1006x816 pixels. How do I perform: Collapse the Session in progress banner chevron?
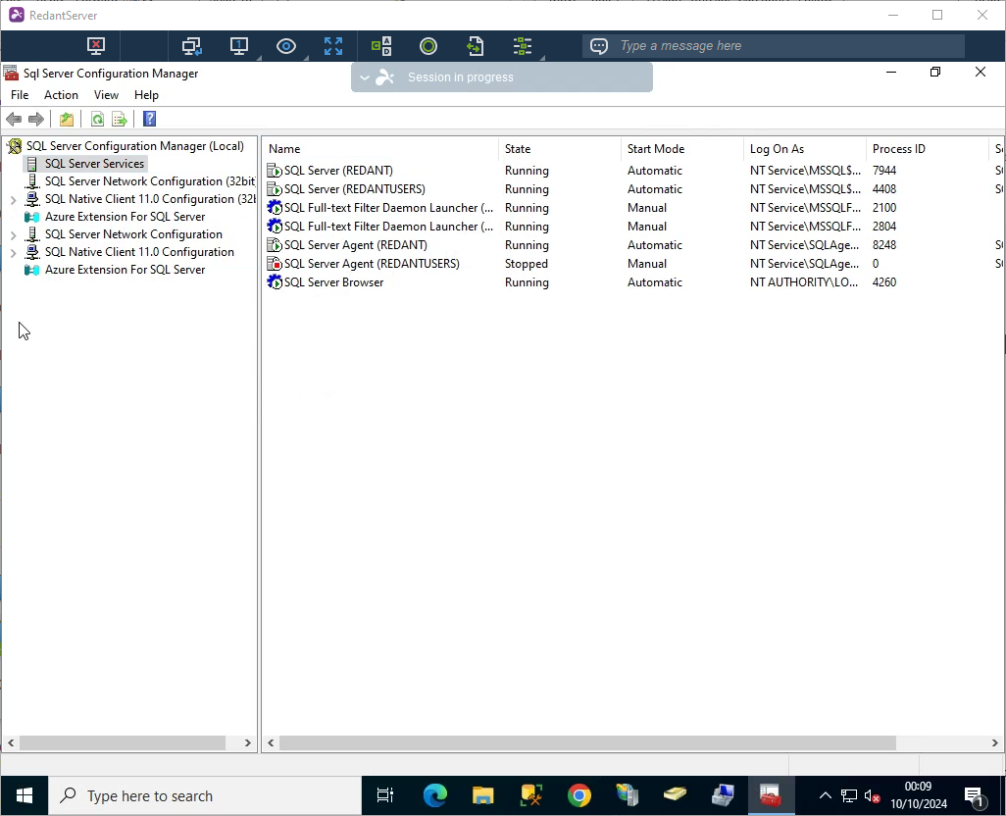tap(365, 77)
